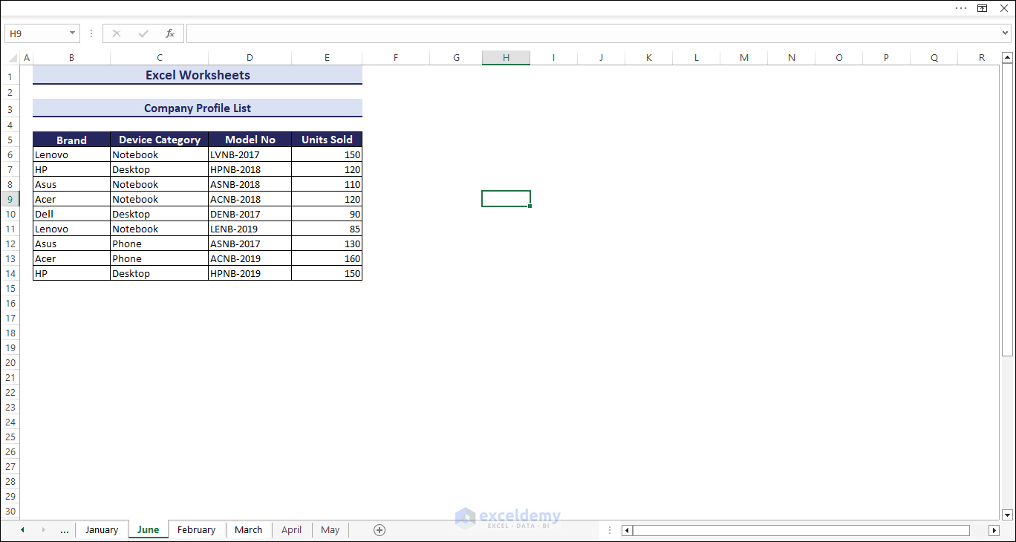Click the Insert Function fx icon
The height and width of the screenshot is (542, 1016).
pos(170,33)
